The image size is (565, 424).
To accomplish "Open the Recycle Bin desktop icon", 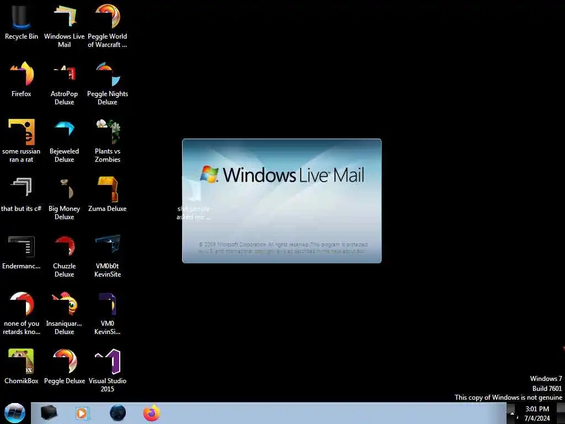I will 22,21.
